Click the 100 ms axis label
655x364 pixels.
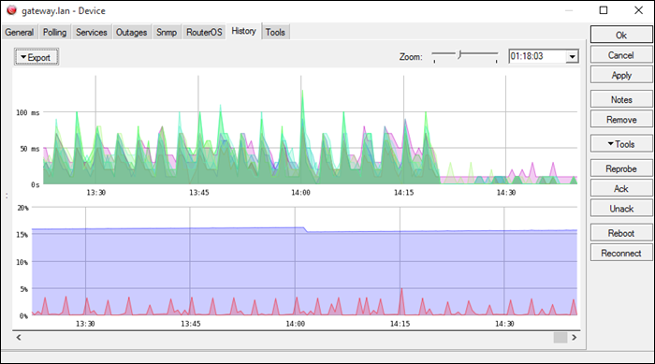[28, 112]
